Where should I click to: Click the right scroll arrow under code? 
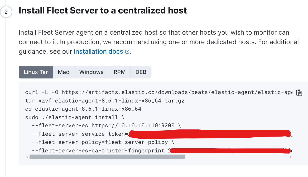pyautogui.click(x=290, y=157)
